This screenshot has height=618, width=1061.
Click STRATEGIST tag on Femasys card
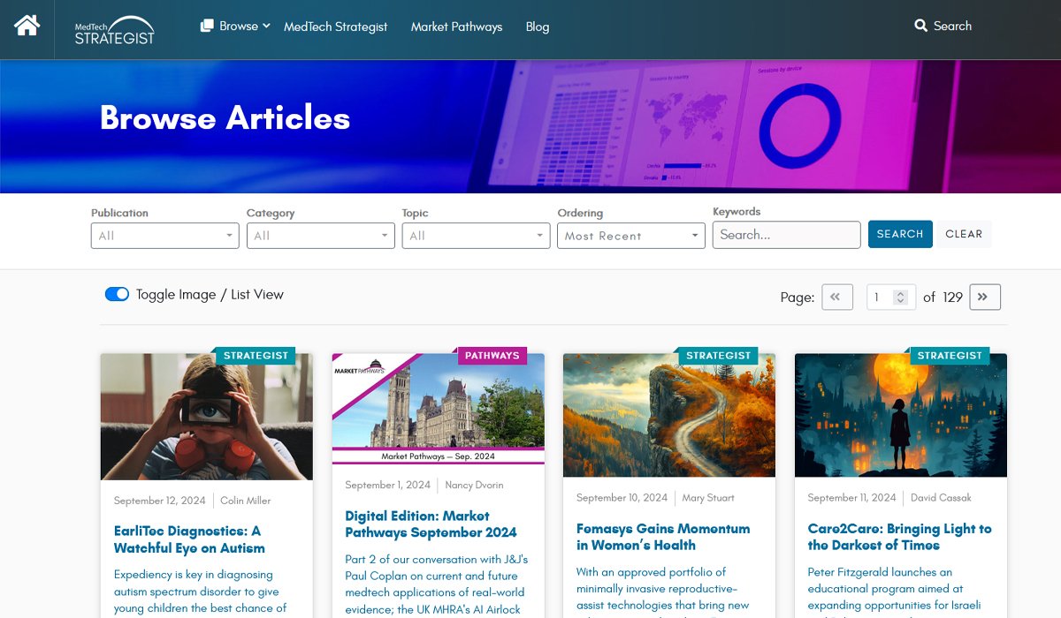click(718, 356)
